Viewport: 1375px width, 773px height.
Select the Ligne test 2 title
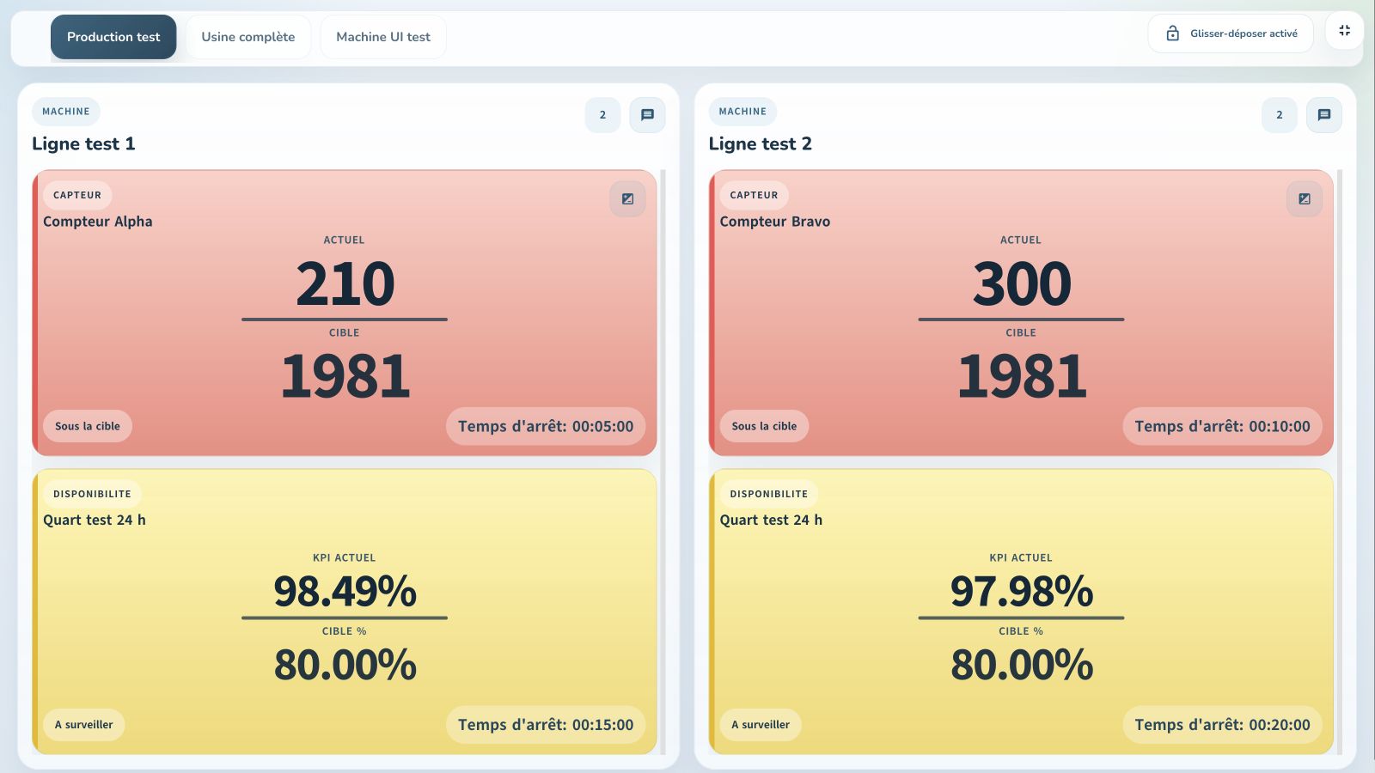760,143
